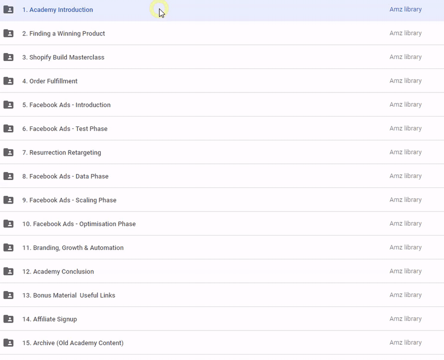Screen dimensions: 444x360
Task: Select the Shopify Build Masterclass folder icon
Action: tap(8, 57)
